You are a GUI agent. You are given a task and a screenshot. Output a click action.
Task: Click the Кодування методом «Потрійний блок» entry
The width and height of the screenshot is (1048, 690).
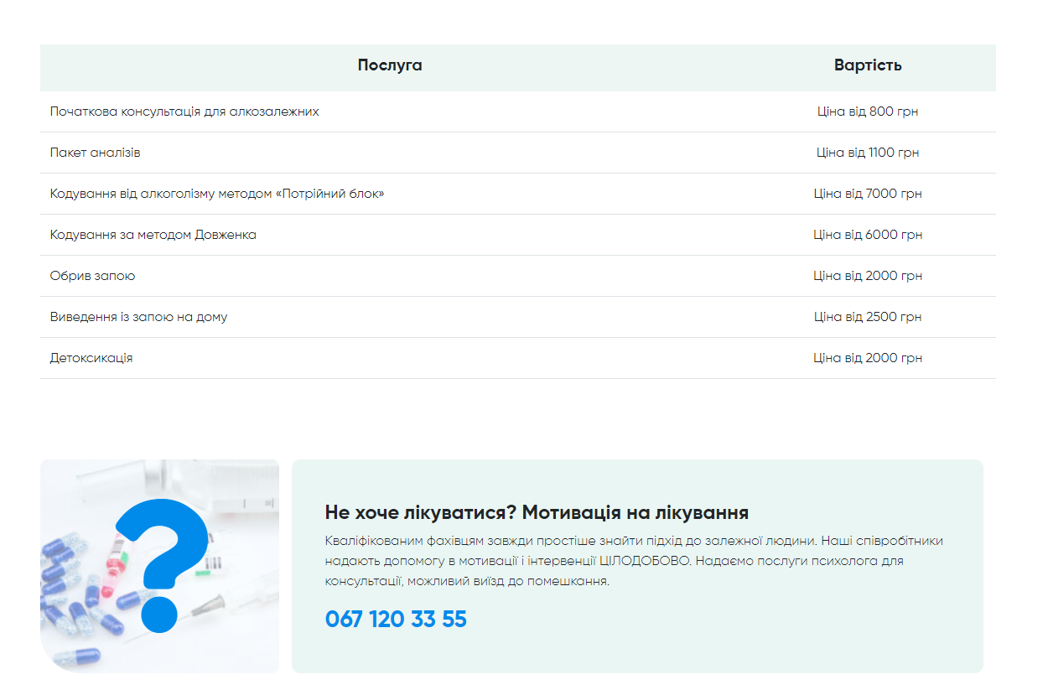pos(216,193)
